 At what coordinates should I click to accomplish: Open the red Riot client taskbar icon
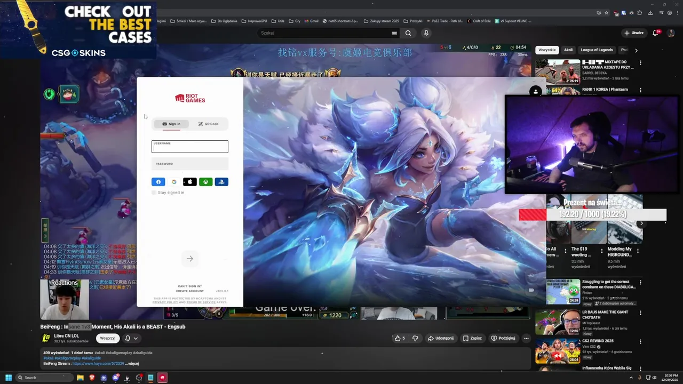point(162,378)
